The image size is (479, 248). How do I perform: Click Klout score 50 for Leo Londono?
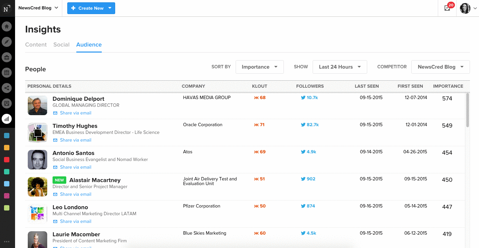pos(260,206)
